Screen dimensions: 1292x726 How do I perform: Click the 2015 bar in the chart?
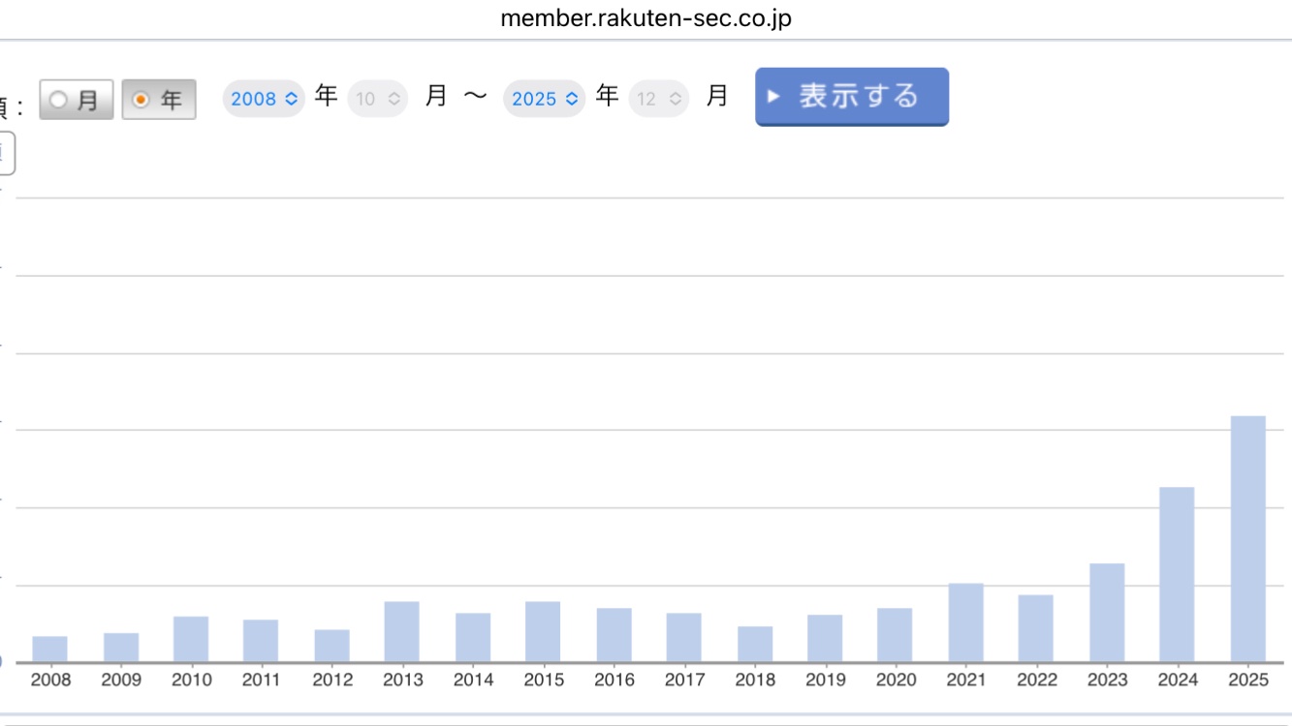click(x=543, y=631)
